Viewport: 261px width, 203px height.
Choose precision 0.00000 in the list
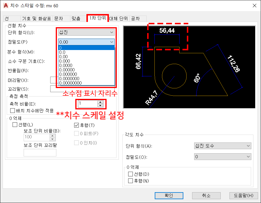tap(86, 70)
